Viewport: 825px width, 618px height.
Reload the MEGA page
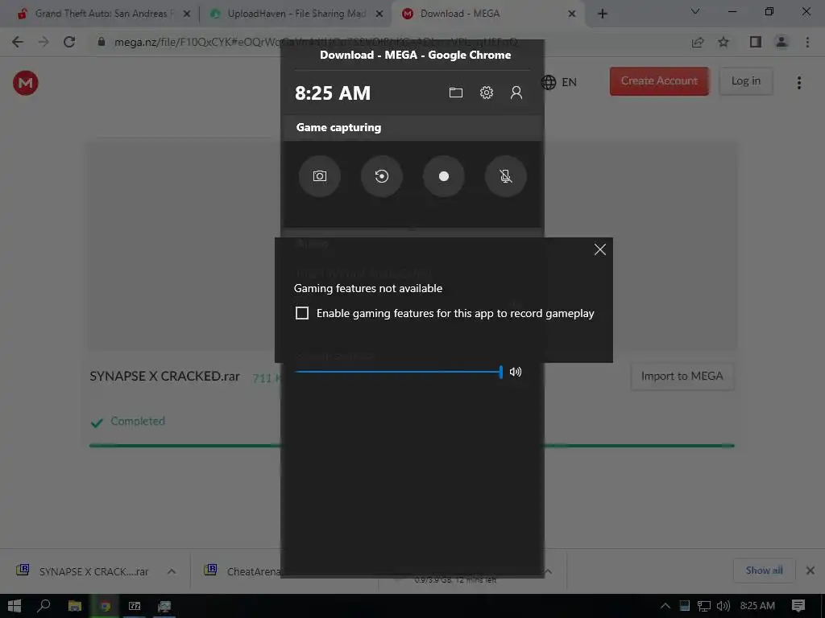tap(69, 42)
